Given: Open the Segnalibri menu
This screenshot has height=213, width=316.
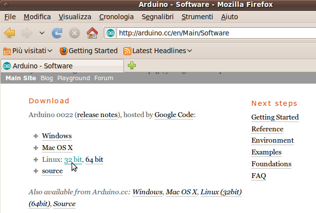Looking at the screenshot, I should [157, 17].
